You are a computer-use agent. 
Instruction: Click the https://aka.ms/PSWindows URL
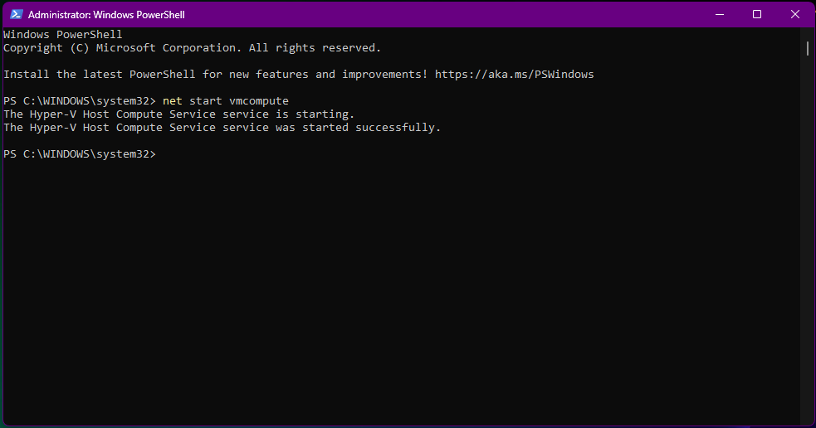coord(514,75)
